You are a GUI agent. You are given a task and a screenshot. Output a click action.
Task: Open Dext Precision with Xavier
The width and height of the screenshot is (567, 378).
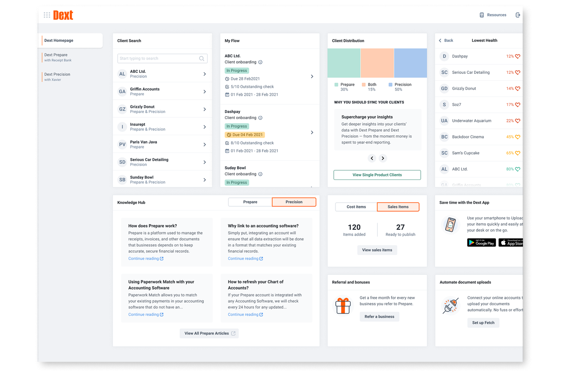click(58, 77)
